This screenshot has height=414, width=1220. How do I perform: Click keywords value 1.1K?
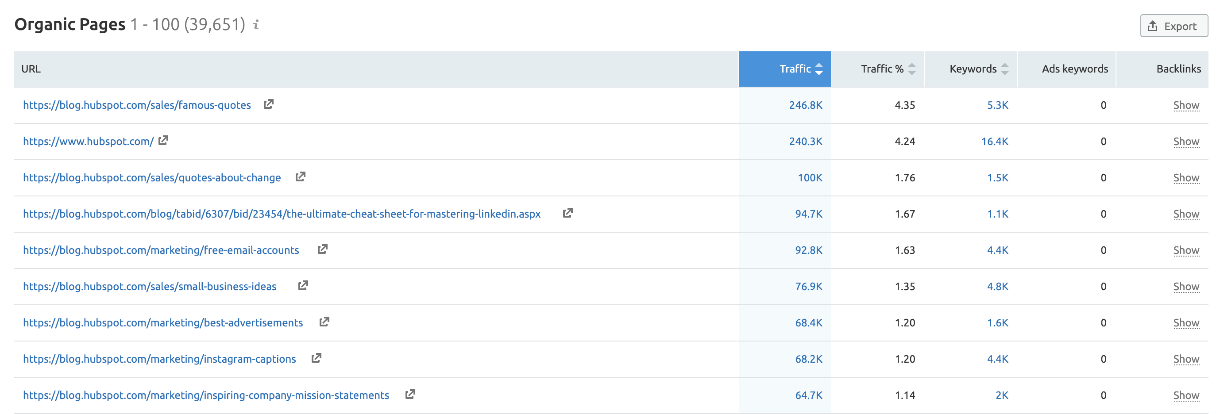tap(997, 214)
